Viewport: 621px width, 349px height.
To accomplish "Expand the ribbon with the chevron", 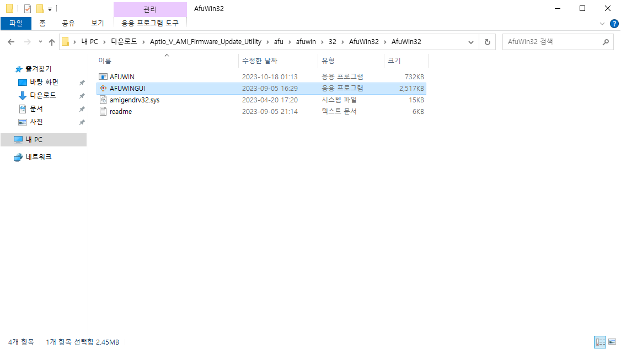I will (602, 24).
